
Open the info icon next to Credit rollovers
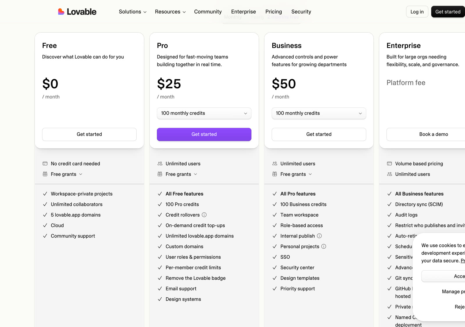204,215
